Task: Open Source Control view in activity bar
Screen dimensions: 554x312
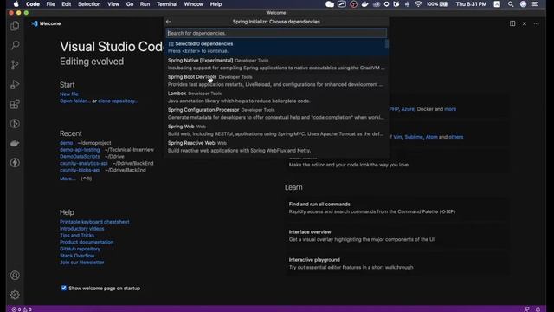Action: 15,65
